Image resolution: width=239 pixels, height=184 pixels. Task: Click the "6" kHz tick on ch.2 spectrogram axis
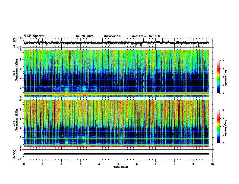click(21, 119)
